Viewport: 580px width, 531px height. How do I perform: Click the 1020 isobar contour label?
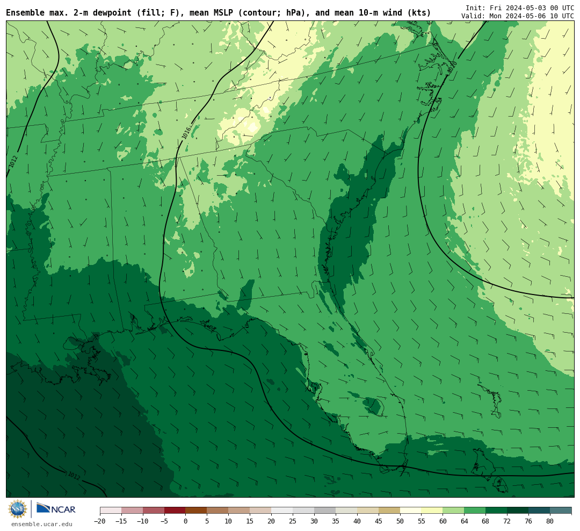[452, 68]
